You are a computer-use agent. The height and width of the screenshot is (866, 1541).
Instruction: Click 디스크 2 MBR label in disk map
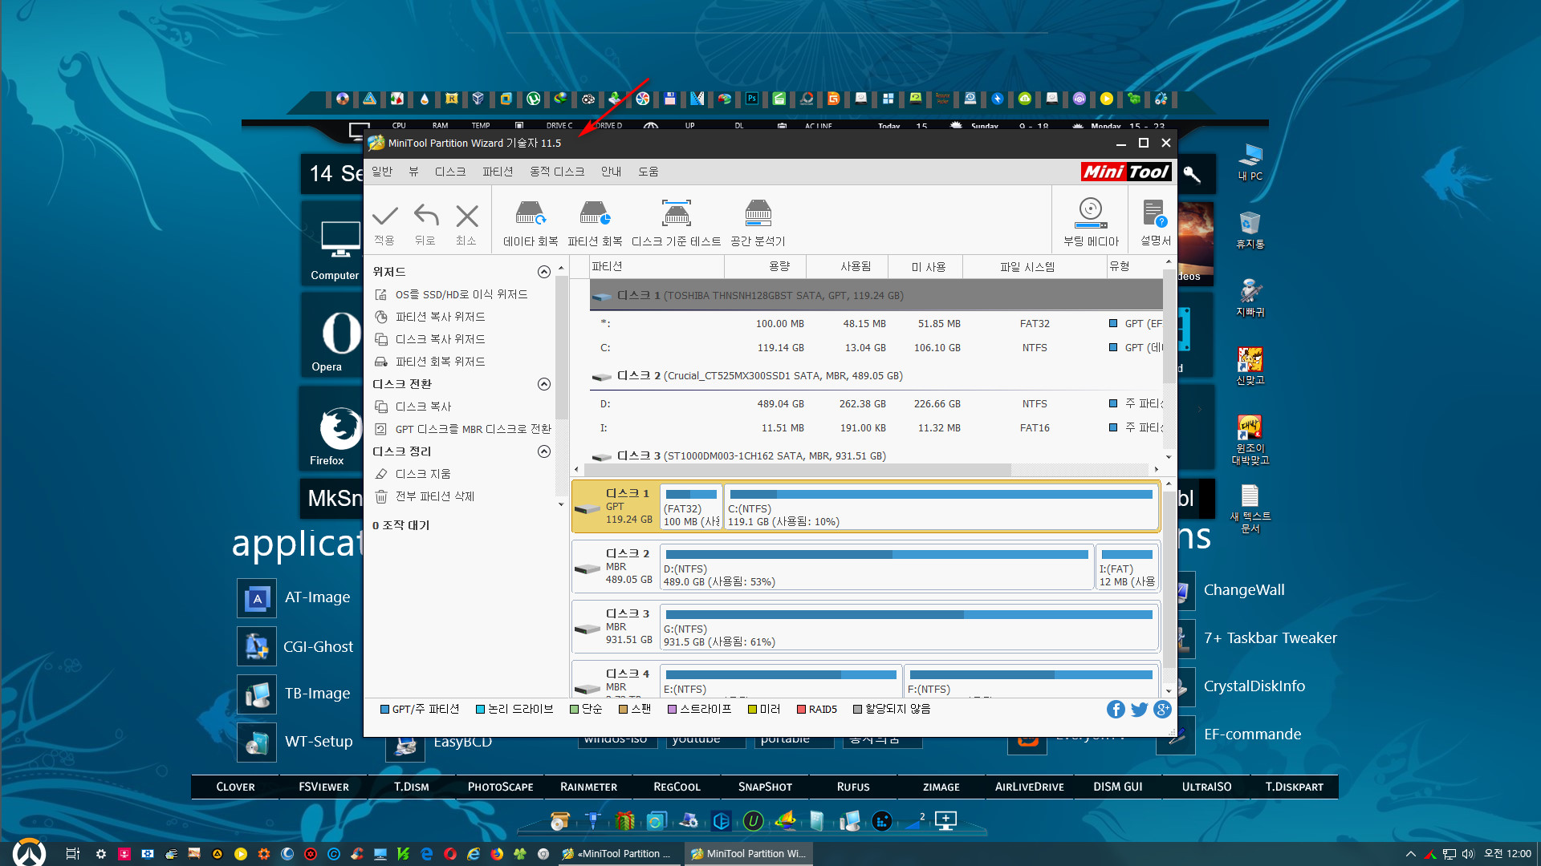click(x=615, y=567)
